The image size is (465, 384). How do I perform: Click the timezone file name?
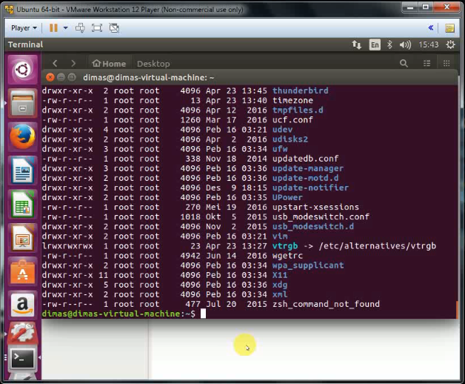coord(292,100)
